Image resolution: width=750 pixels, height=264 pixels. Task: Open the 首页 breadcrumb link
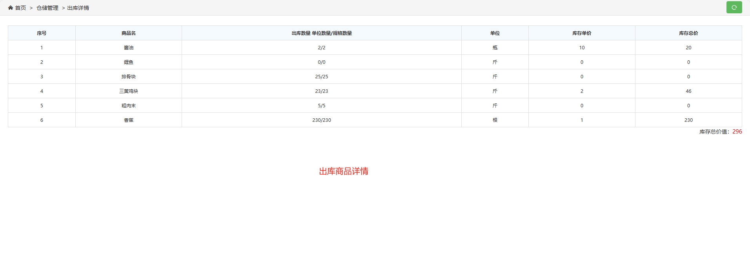tap(20, 8)
